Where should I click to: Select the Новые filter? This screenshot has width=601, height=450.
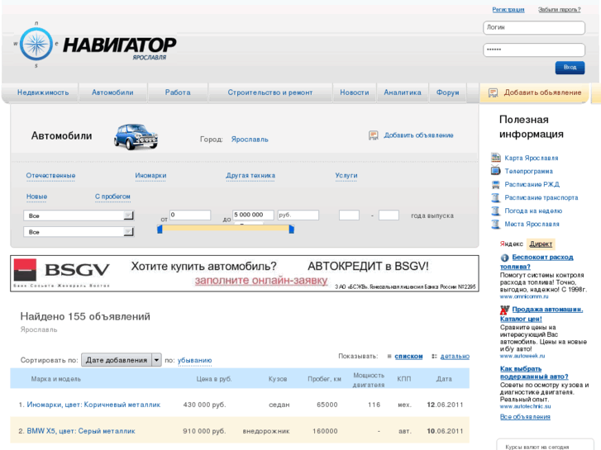point(37,197)
